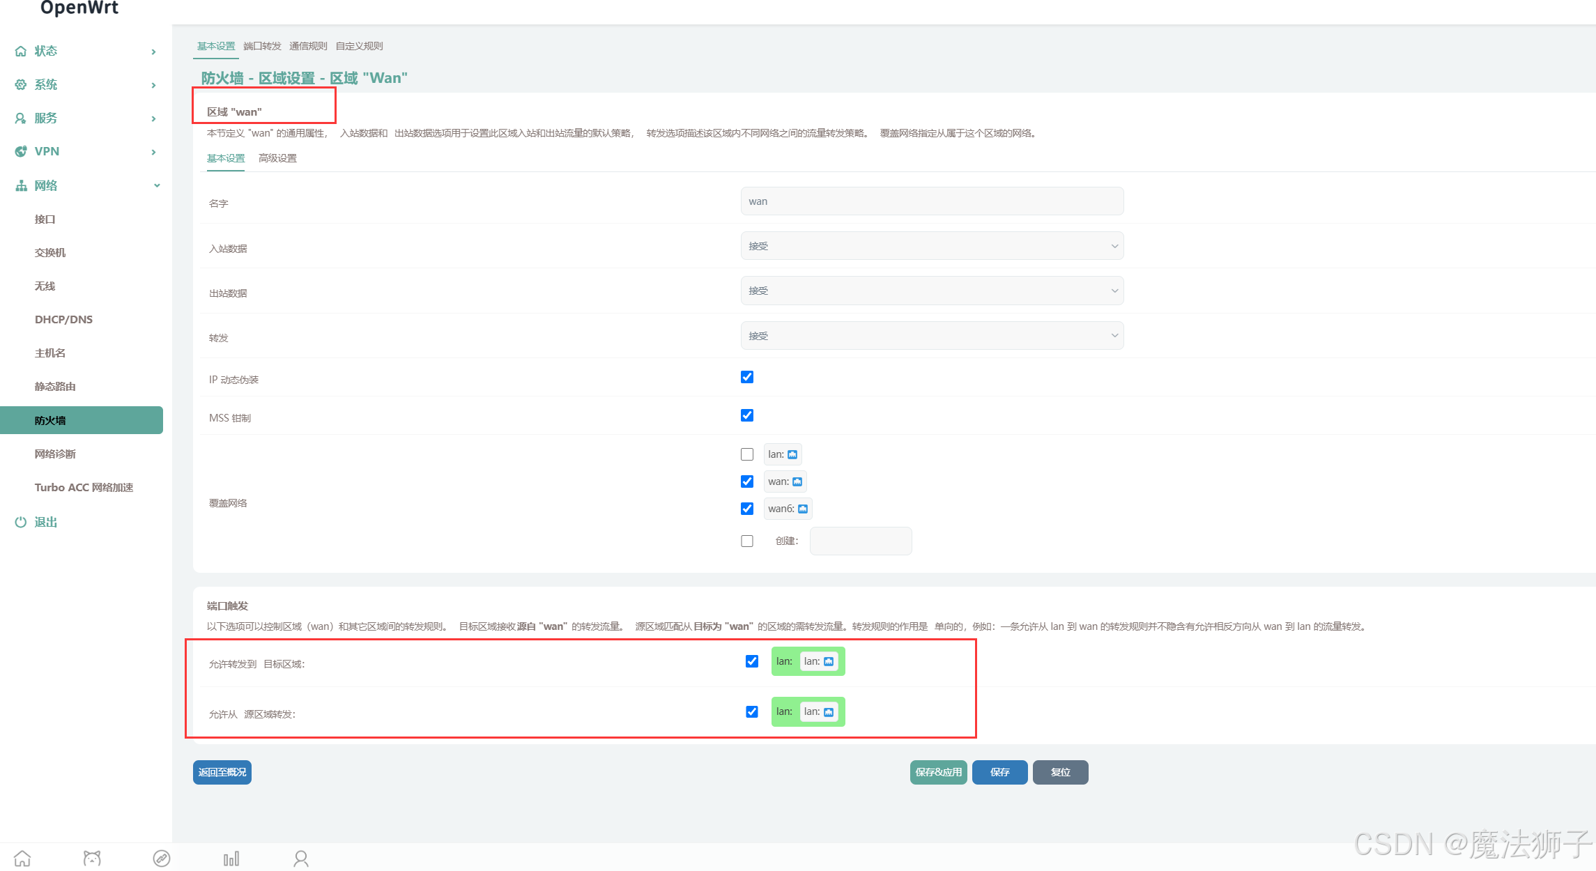Open the 高级设置 tab
The width and height of the screenshot is (1596, 871).
click(x=277, y=158)
